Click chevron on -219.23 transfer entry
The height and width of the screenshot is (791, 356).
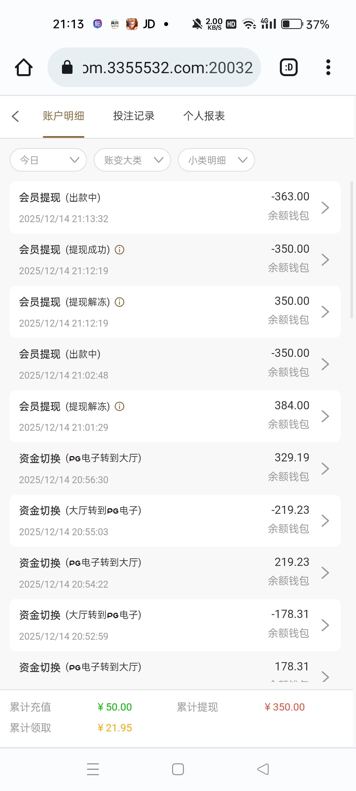325,521
